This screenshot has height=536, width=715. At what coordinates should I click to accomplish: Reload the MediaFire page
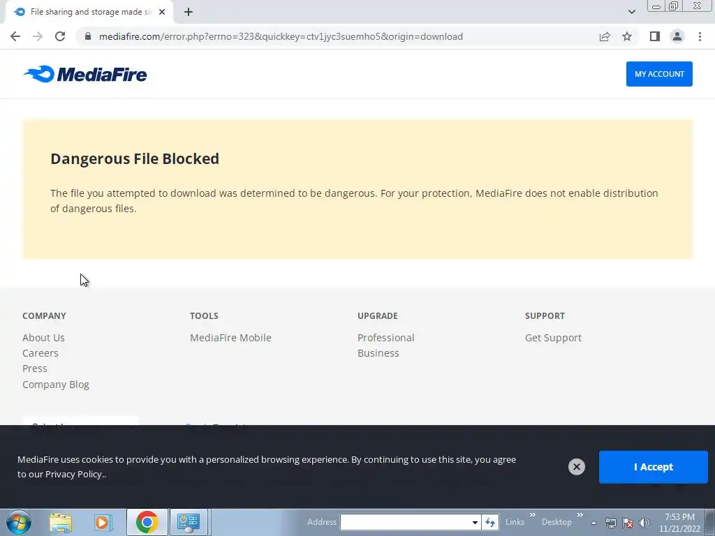(x=60, y=36)
